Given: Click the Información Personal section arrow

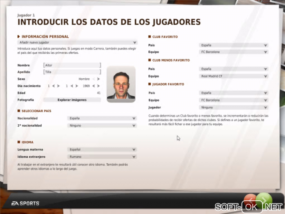Looking at the screenshot, I should 18,37.
